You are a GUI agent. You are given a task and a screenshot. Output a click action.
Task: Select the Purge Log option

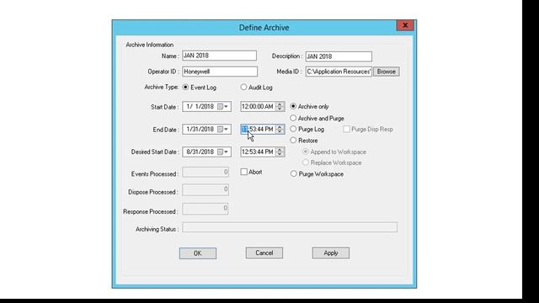[x=293, y=129]
